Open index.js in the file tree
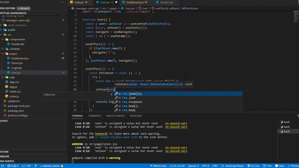The image size is (299, 168). (14, 97)
